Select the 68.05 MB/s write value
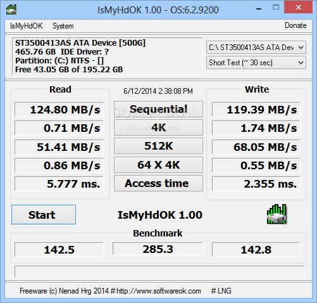Image resolution: width=317 pixels, height=303 pixels. (256, 146)
